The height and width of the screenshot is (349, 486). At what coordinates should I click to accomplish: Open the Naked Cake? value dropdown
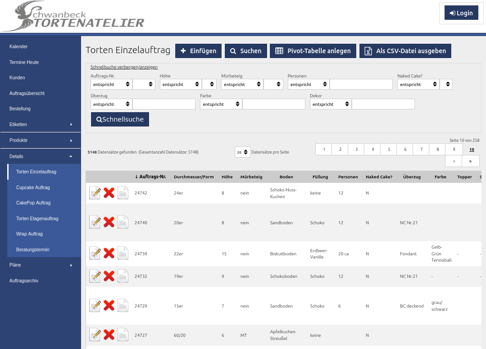[x=446, y=84]
